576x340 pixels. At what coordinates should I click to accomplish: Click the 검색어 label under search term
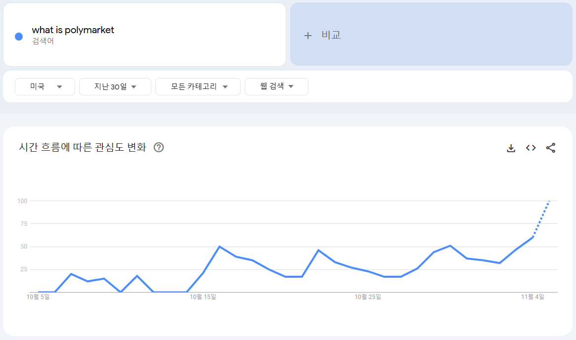tap(43, 41)
